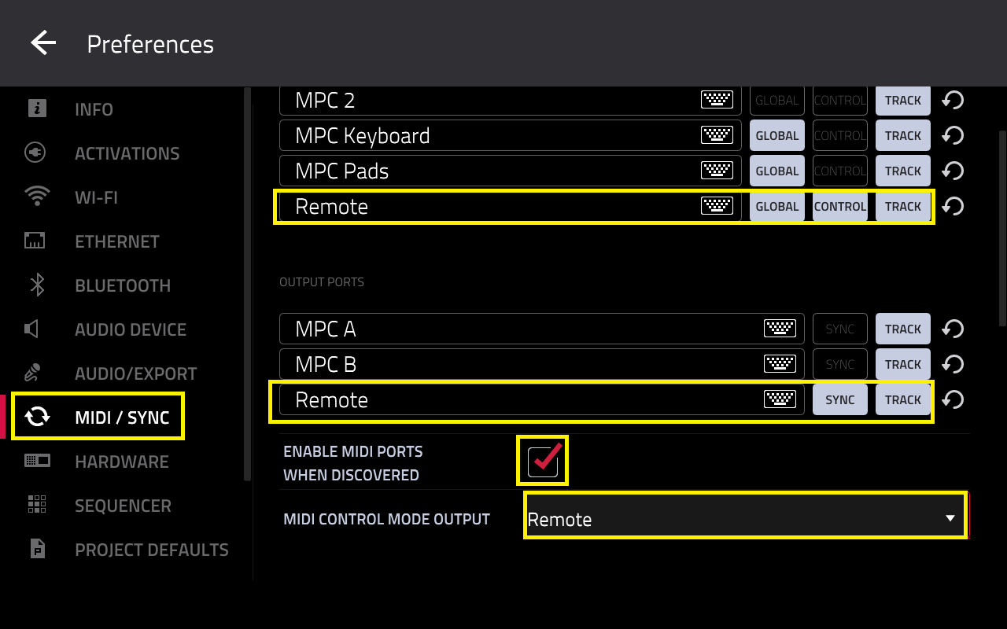Click the SEQUENCER grid icon

point(37,505)
